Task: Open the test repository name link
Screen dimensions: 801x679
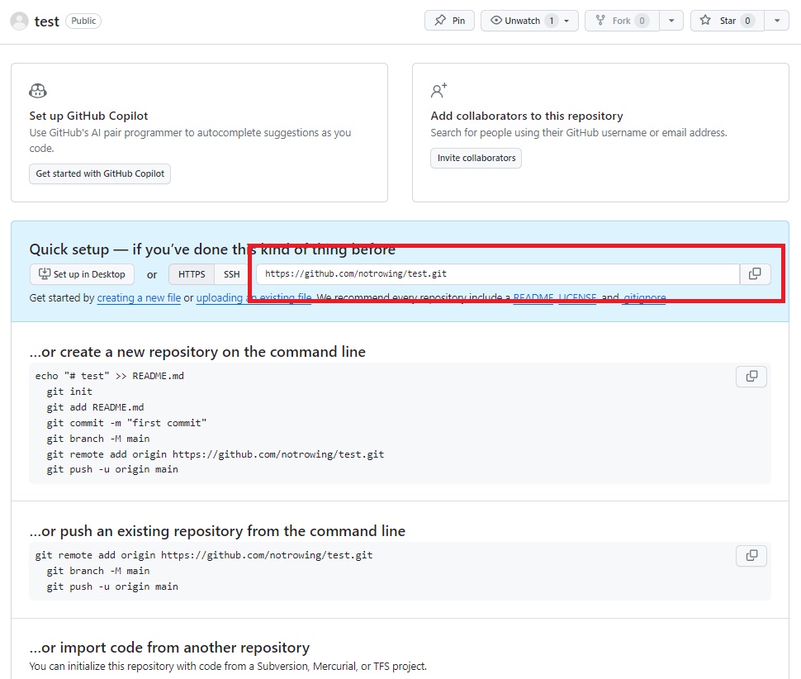Action: click(46, 21)
